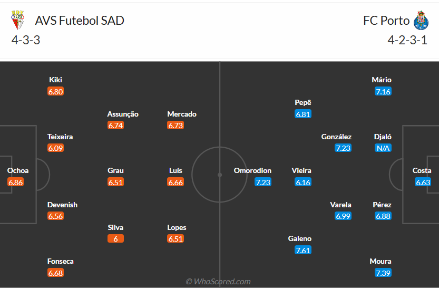Image resolution: width=439 pixels, height=288 pixels.
Task: Select Mercado's 6.73 rating badge
Action: (175, 126)
